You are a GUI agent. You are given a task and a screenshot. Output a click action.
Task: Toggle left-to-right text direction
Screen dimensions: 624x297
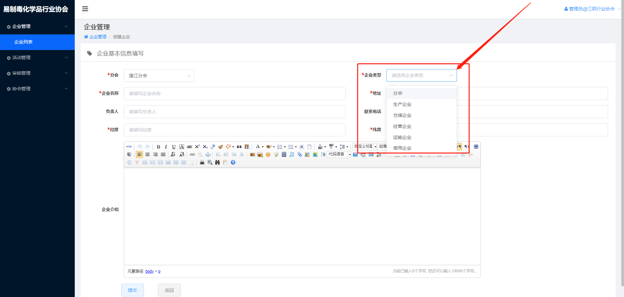coord(459,147)
